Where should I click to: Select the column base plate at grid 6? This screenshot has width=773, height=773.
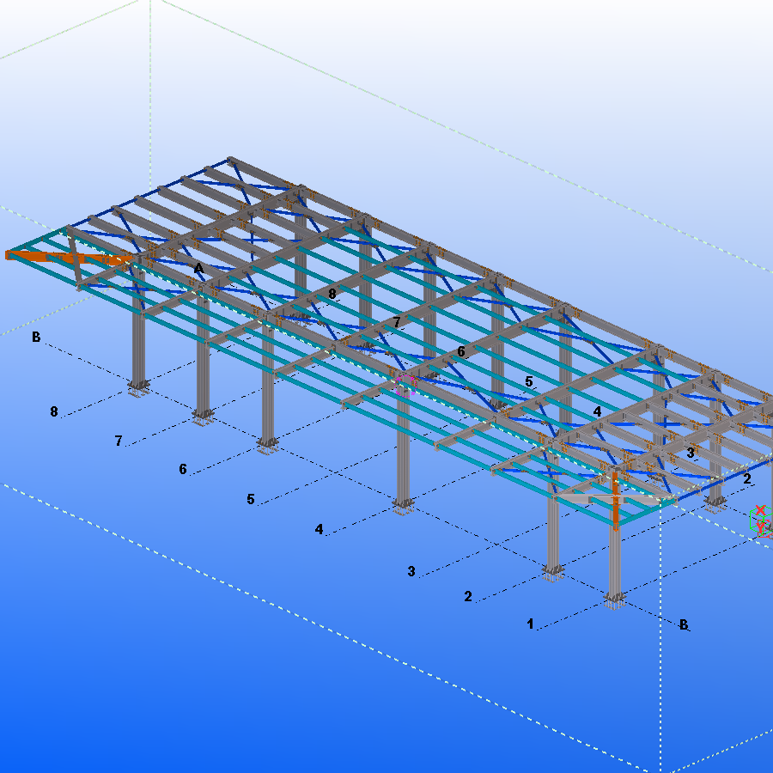pyautogui.click(x=268, y=444)
